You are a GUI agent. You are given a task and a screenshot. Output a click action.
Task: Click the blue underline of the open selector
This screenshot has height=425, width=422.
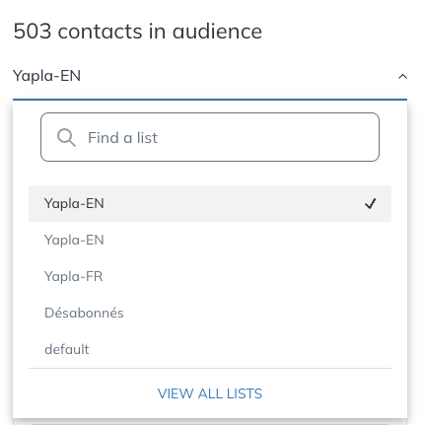click(x=210, y=99)
